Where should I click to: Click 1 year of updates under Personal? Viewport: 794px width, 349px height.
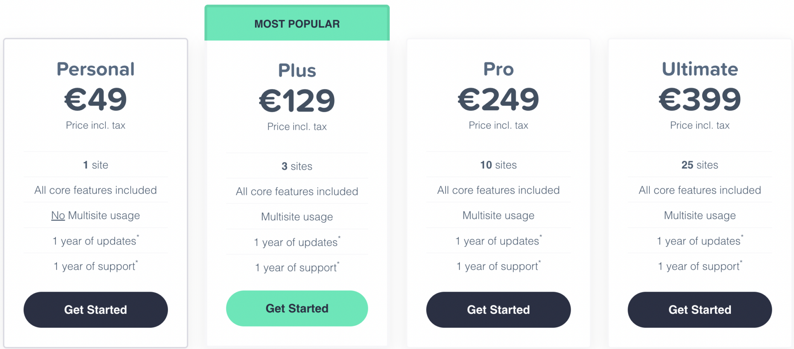click(95, 241)
